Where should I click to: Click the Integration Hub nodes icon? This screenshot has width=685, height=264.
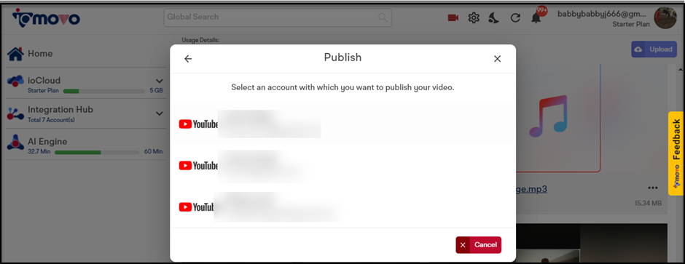(15, 113)
